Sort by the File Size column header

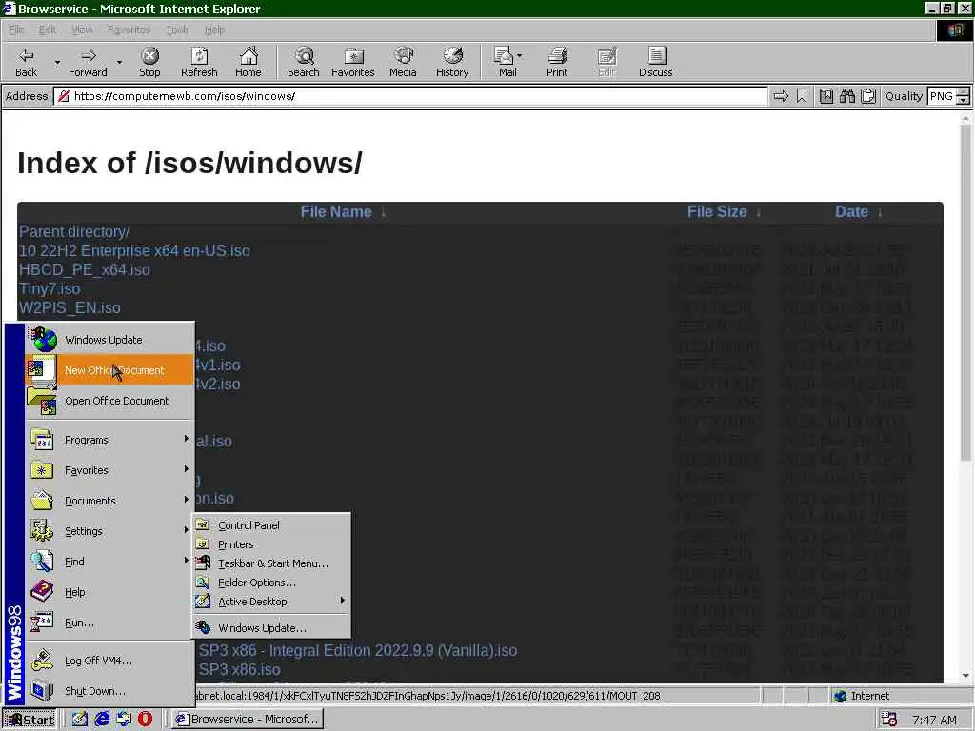point(717,212)
